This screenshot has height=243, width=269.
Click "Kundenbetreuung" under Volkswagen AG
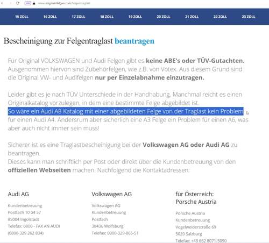click(x=109, y=212)
